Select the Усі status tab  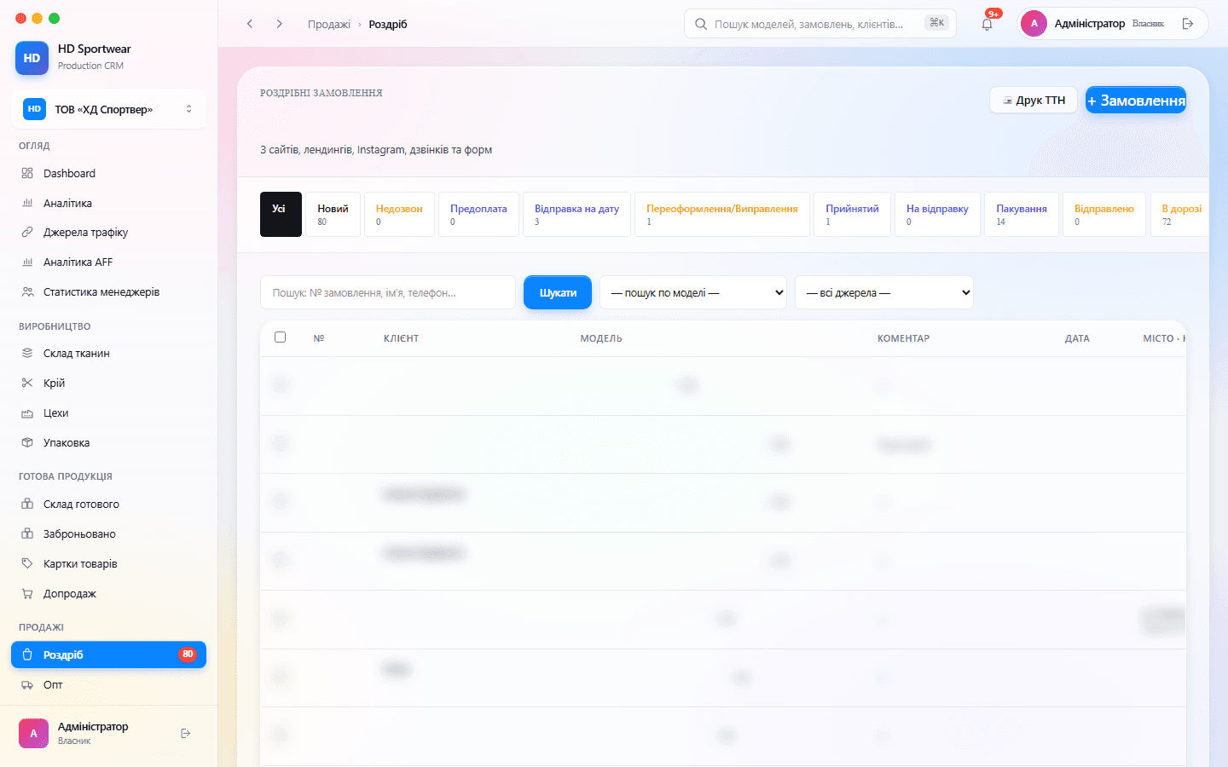point(281,214)
